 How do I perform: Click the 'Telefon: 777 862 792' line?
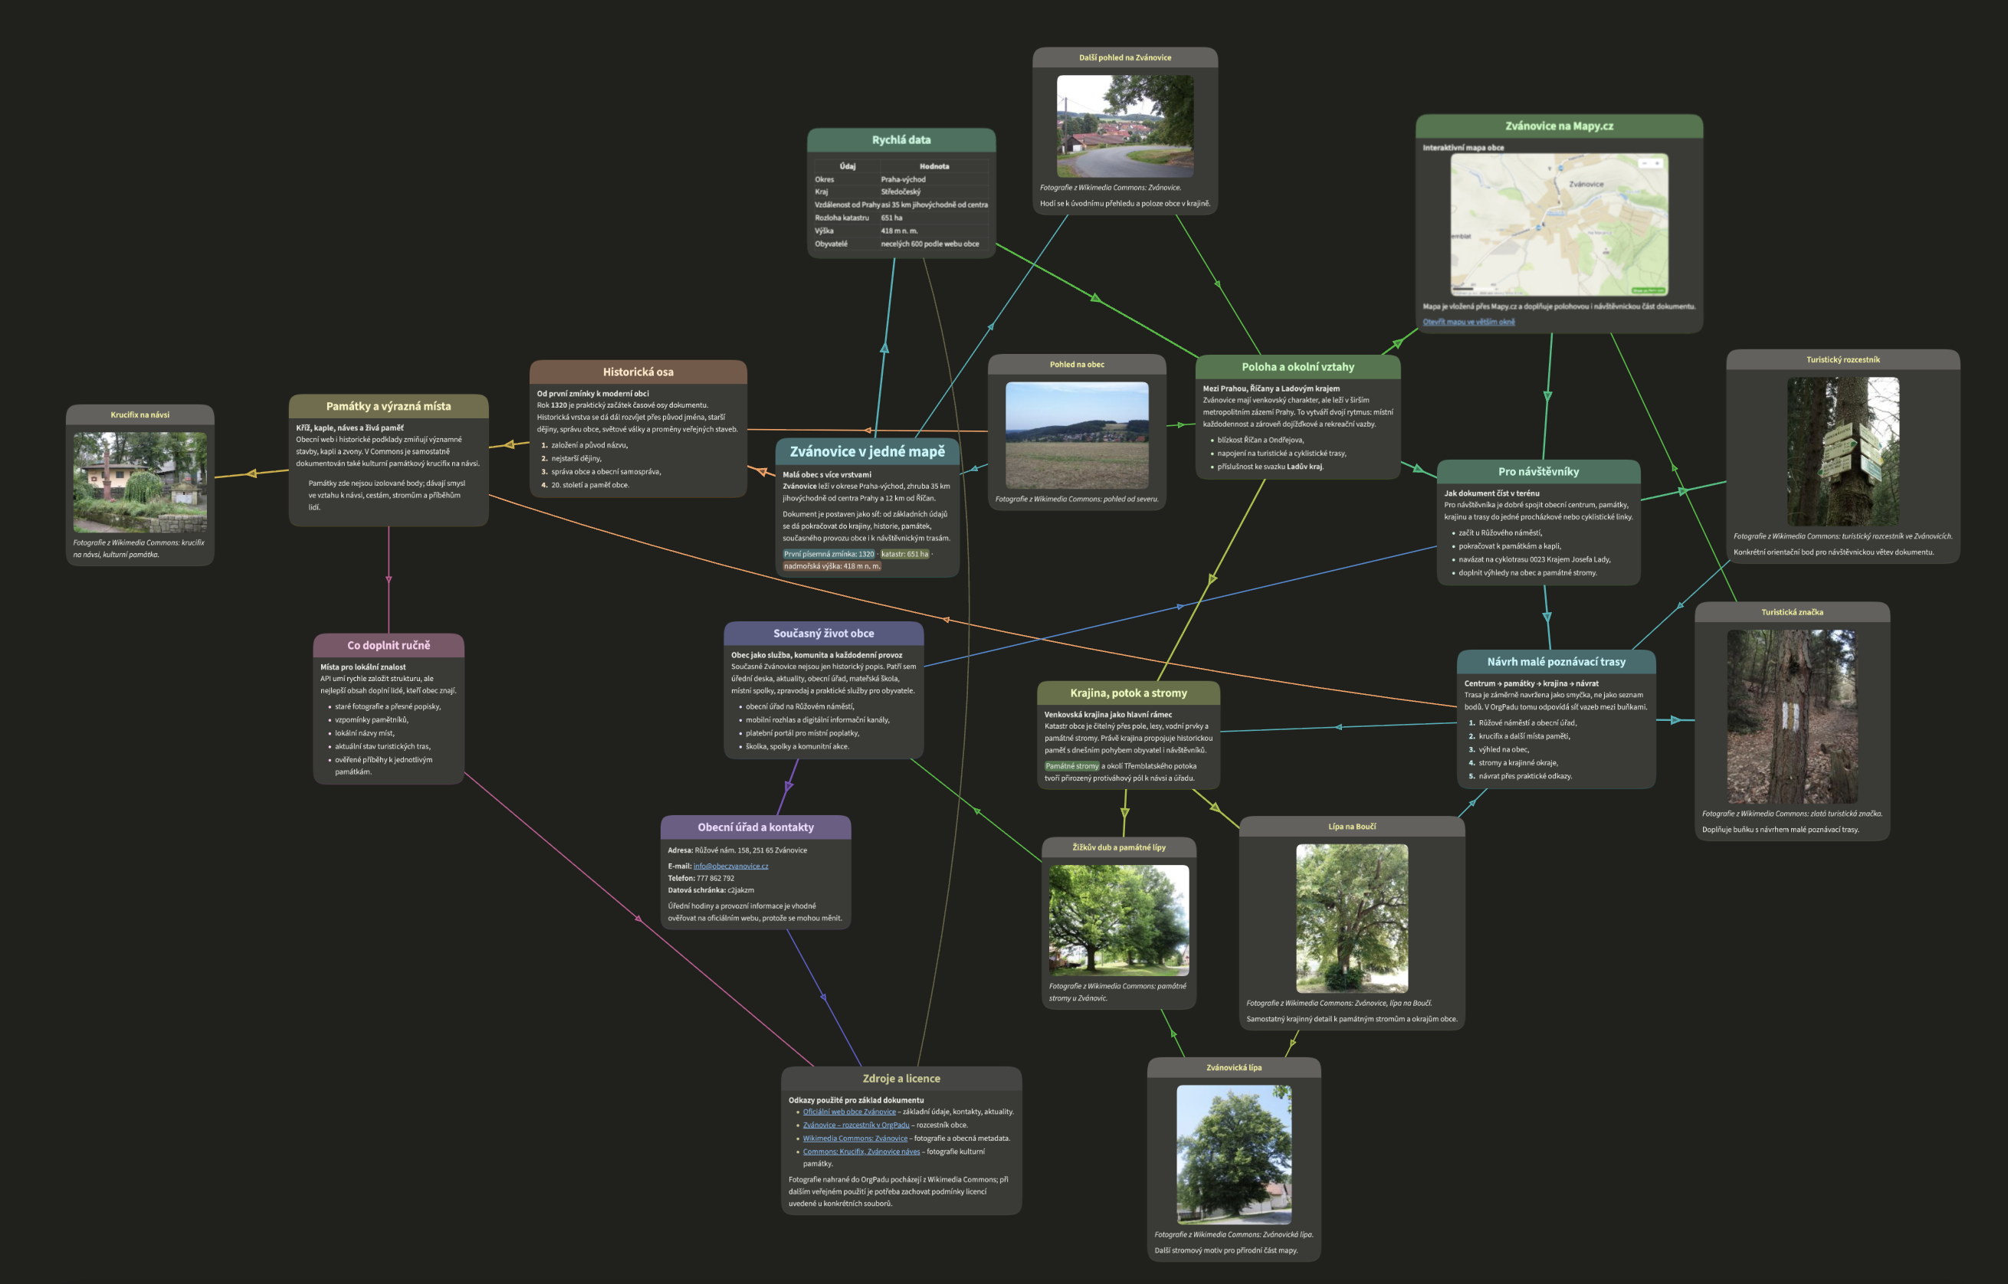point(701,878)
